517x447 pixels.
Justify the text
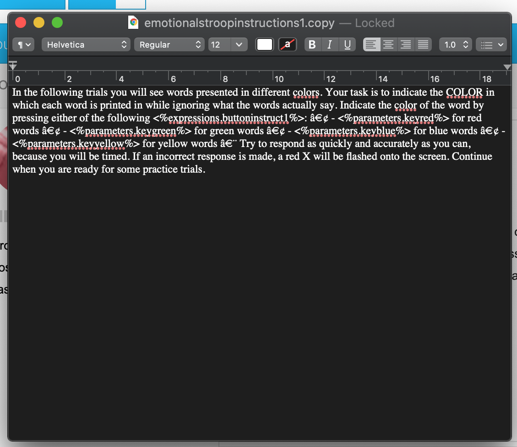click(423, 44)
